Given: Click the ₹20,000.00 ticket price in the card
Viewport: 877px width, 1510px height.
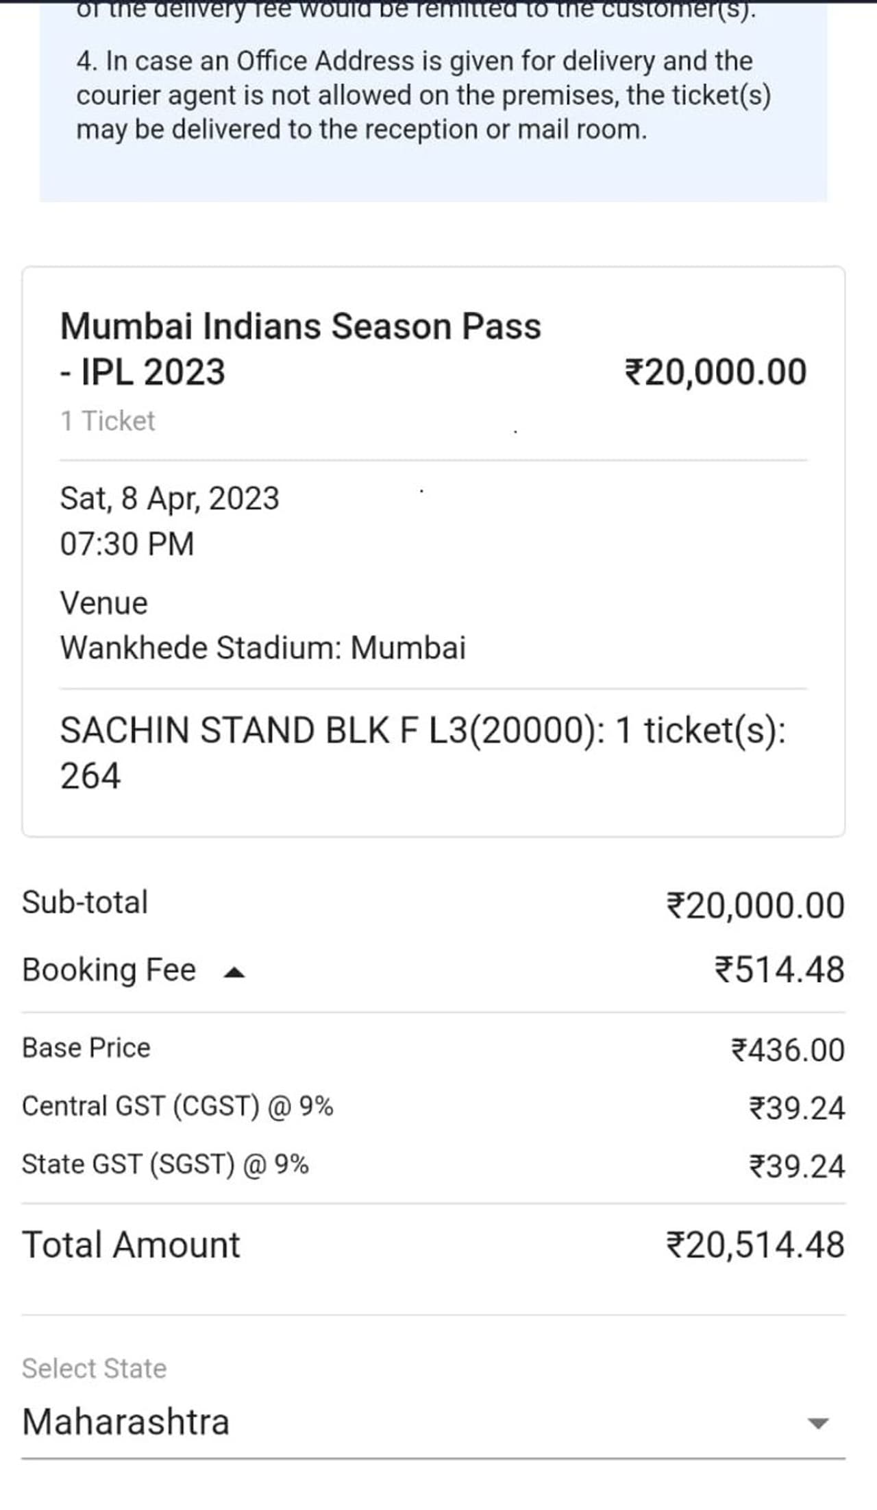Looking at the screenshot, I should [x=715, y=372].
